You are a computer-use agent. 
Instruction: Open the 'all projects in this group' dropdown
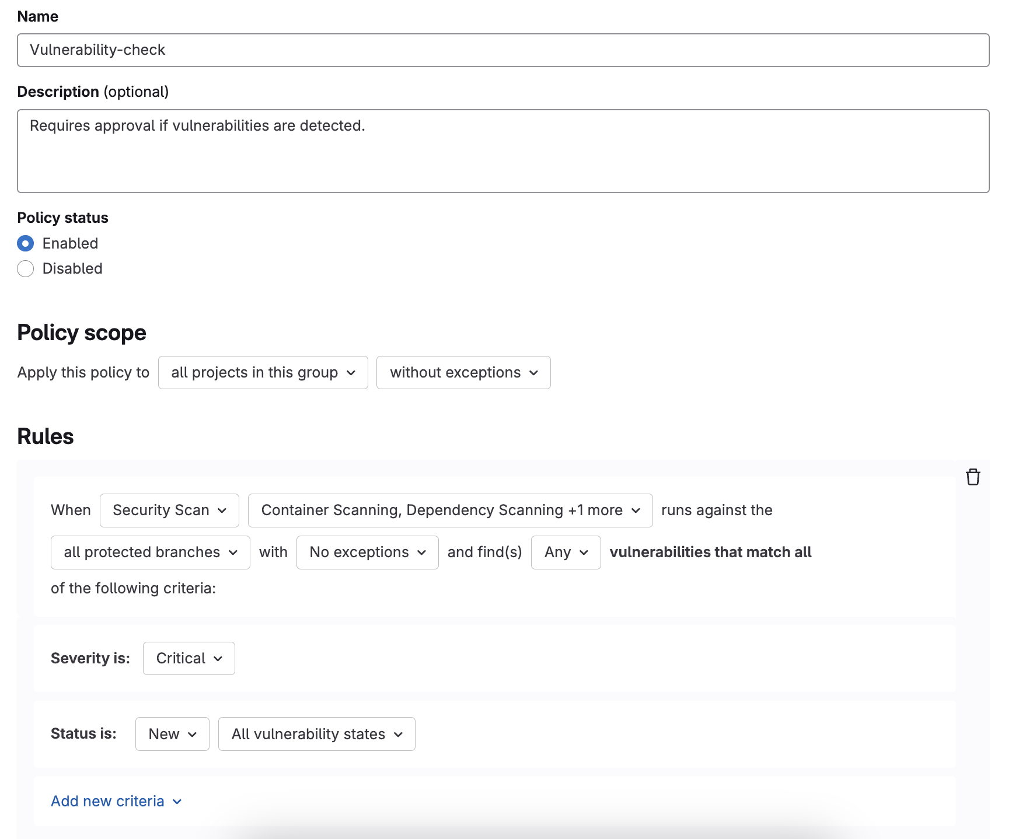click(x=263, y=372)
